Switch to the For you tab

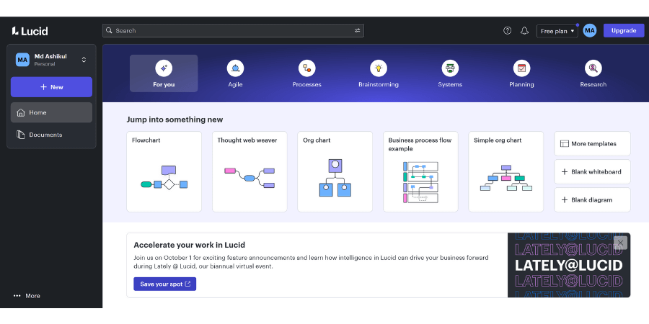pos(164,73)
